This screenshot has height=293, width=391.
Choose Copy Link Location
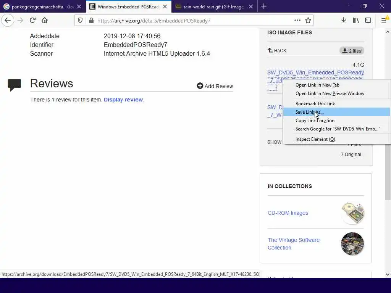coord(337,121)
